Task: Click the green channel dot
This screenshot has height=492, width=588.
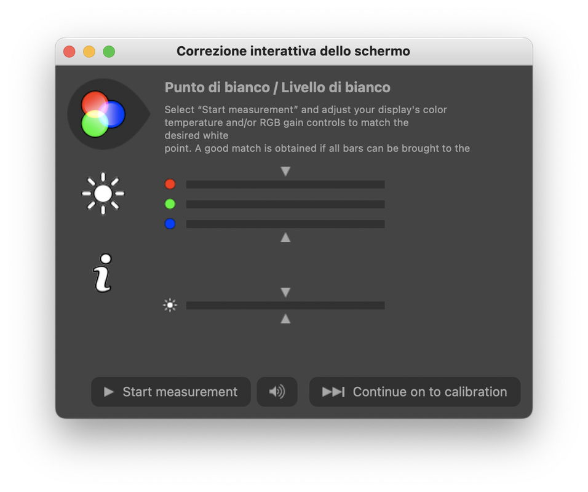Action: [170, 204]
